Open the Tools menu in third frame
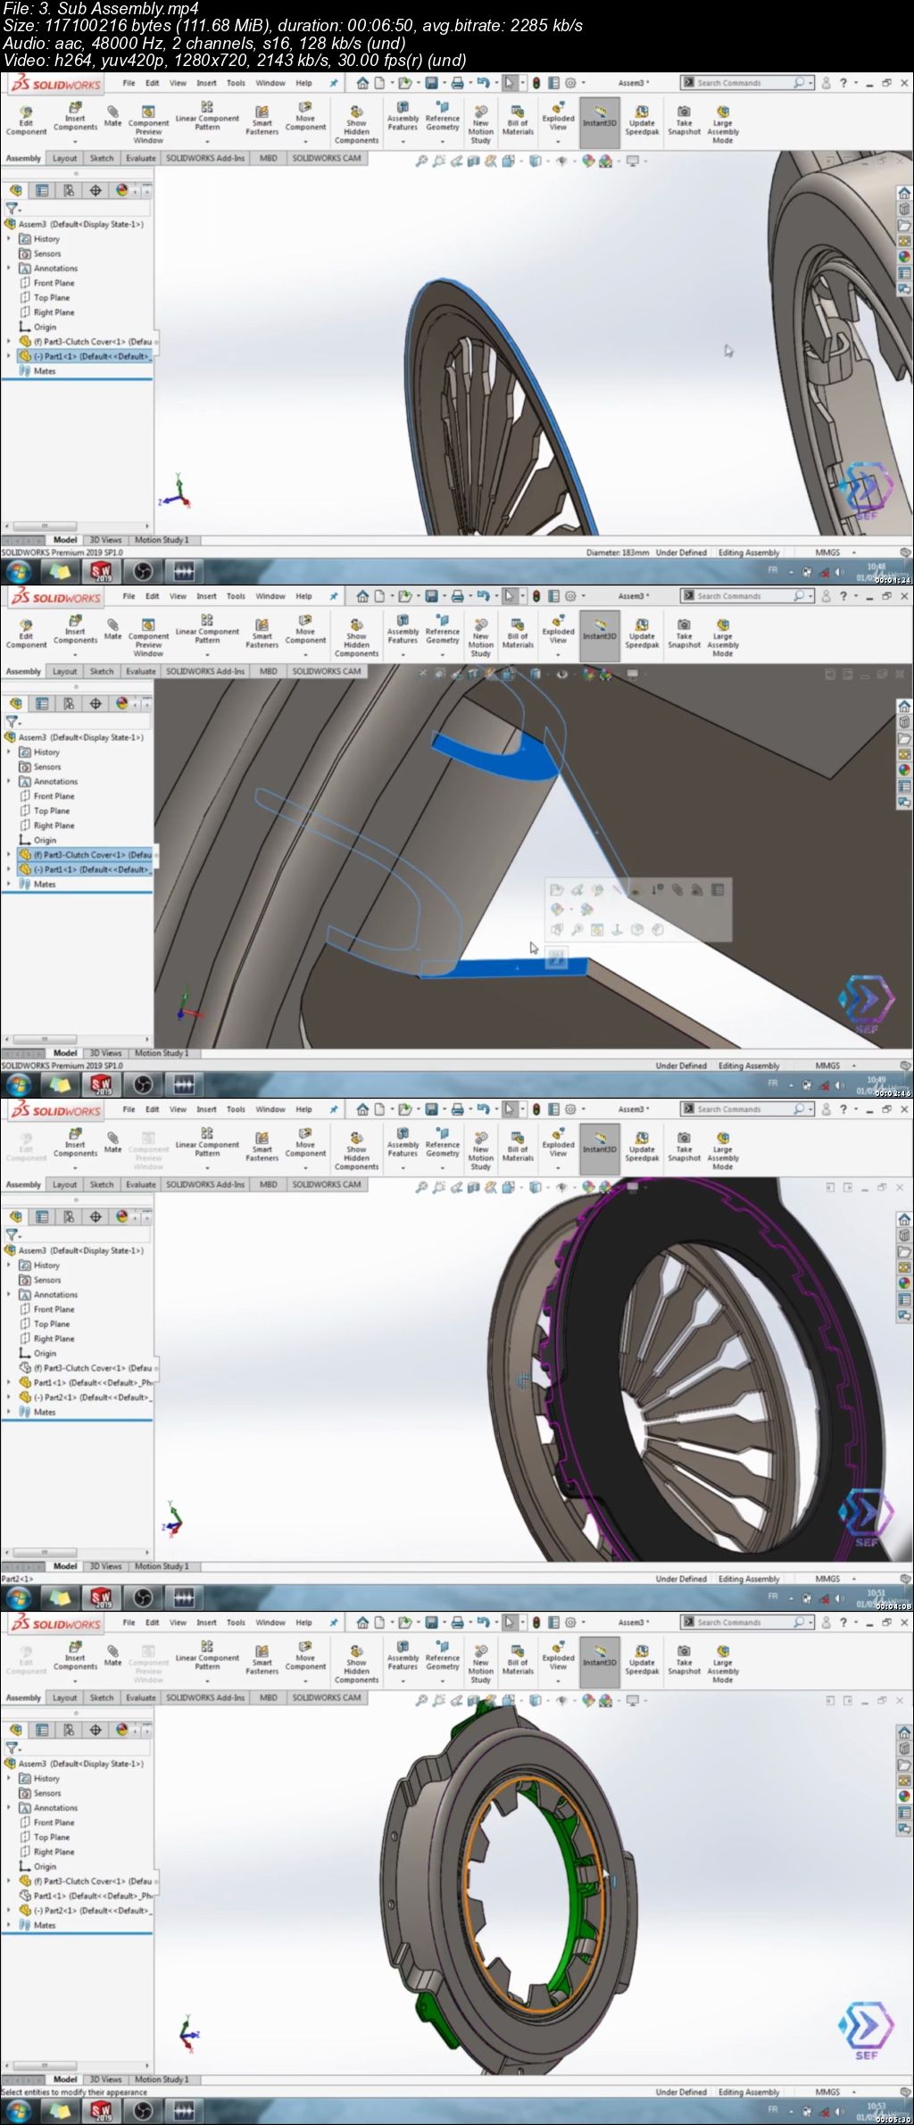914x2125 pixels. click(x=236, y=1109)
